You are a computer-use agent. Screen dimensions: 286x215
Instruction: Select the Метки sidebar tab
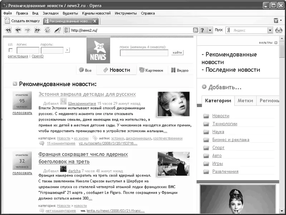(x=245, y=101)
